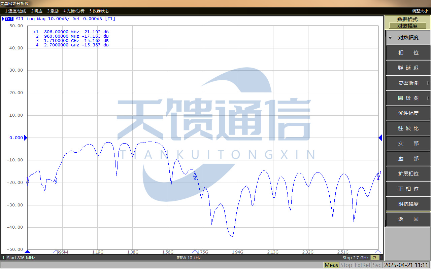The height and width of the screenshot is (269, 431).
Task: Click marker 3 triangle on the trace
Action: [x=195, y=175]
